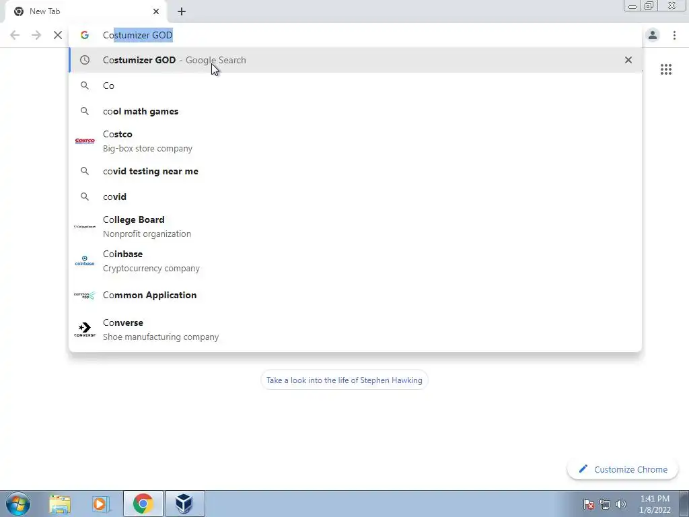Click the 'Nonprofit organization' description
The image size is (689, 517).
147,234
